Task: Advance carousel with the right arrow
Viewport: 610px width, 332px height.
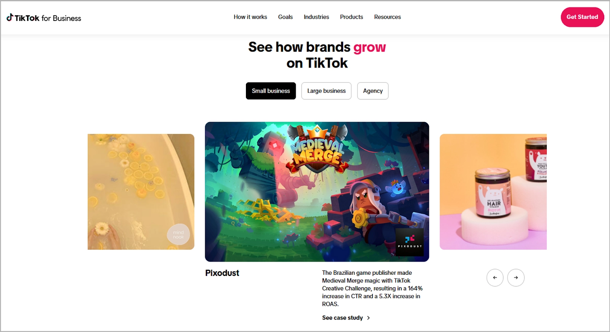Action: (x=516, y=278)
